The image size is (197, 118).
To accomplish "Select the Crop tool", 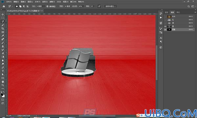I will 3,29.
